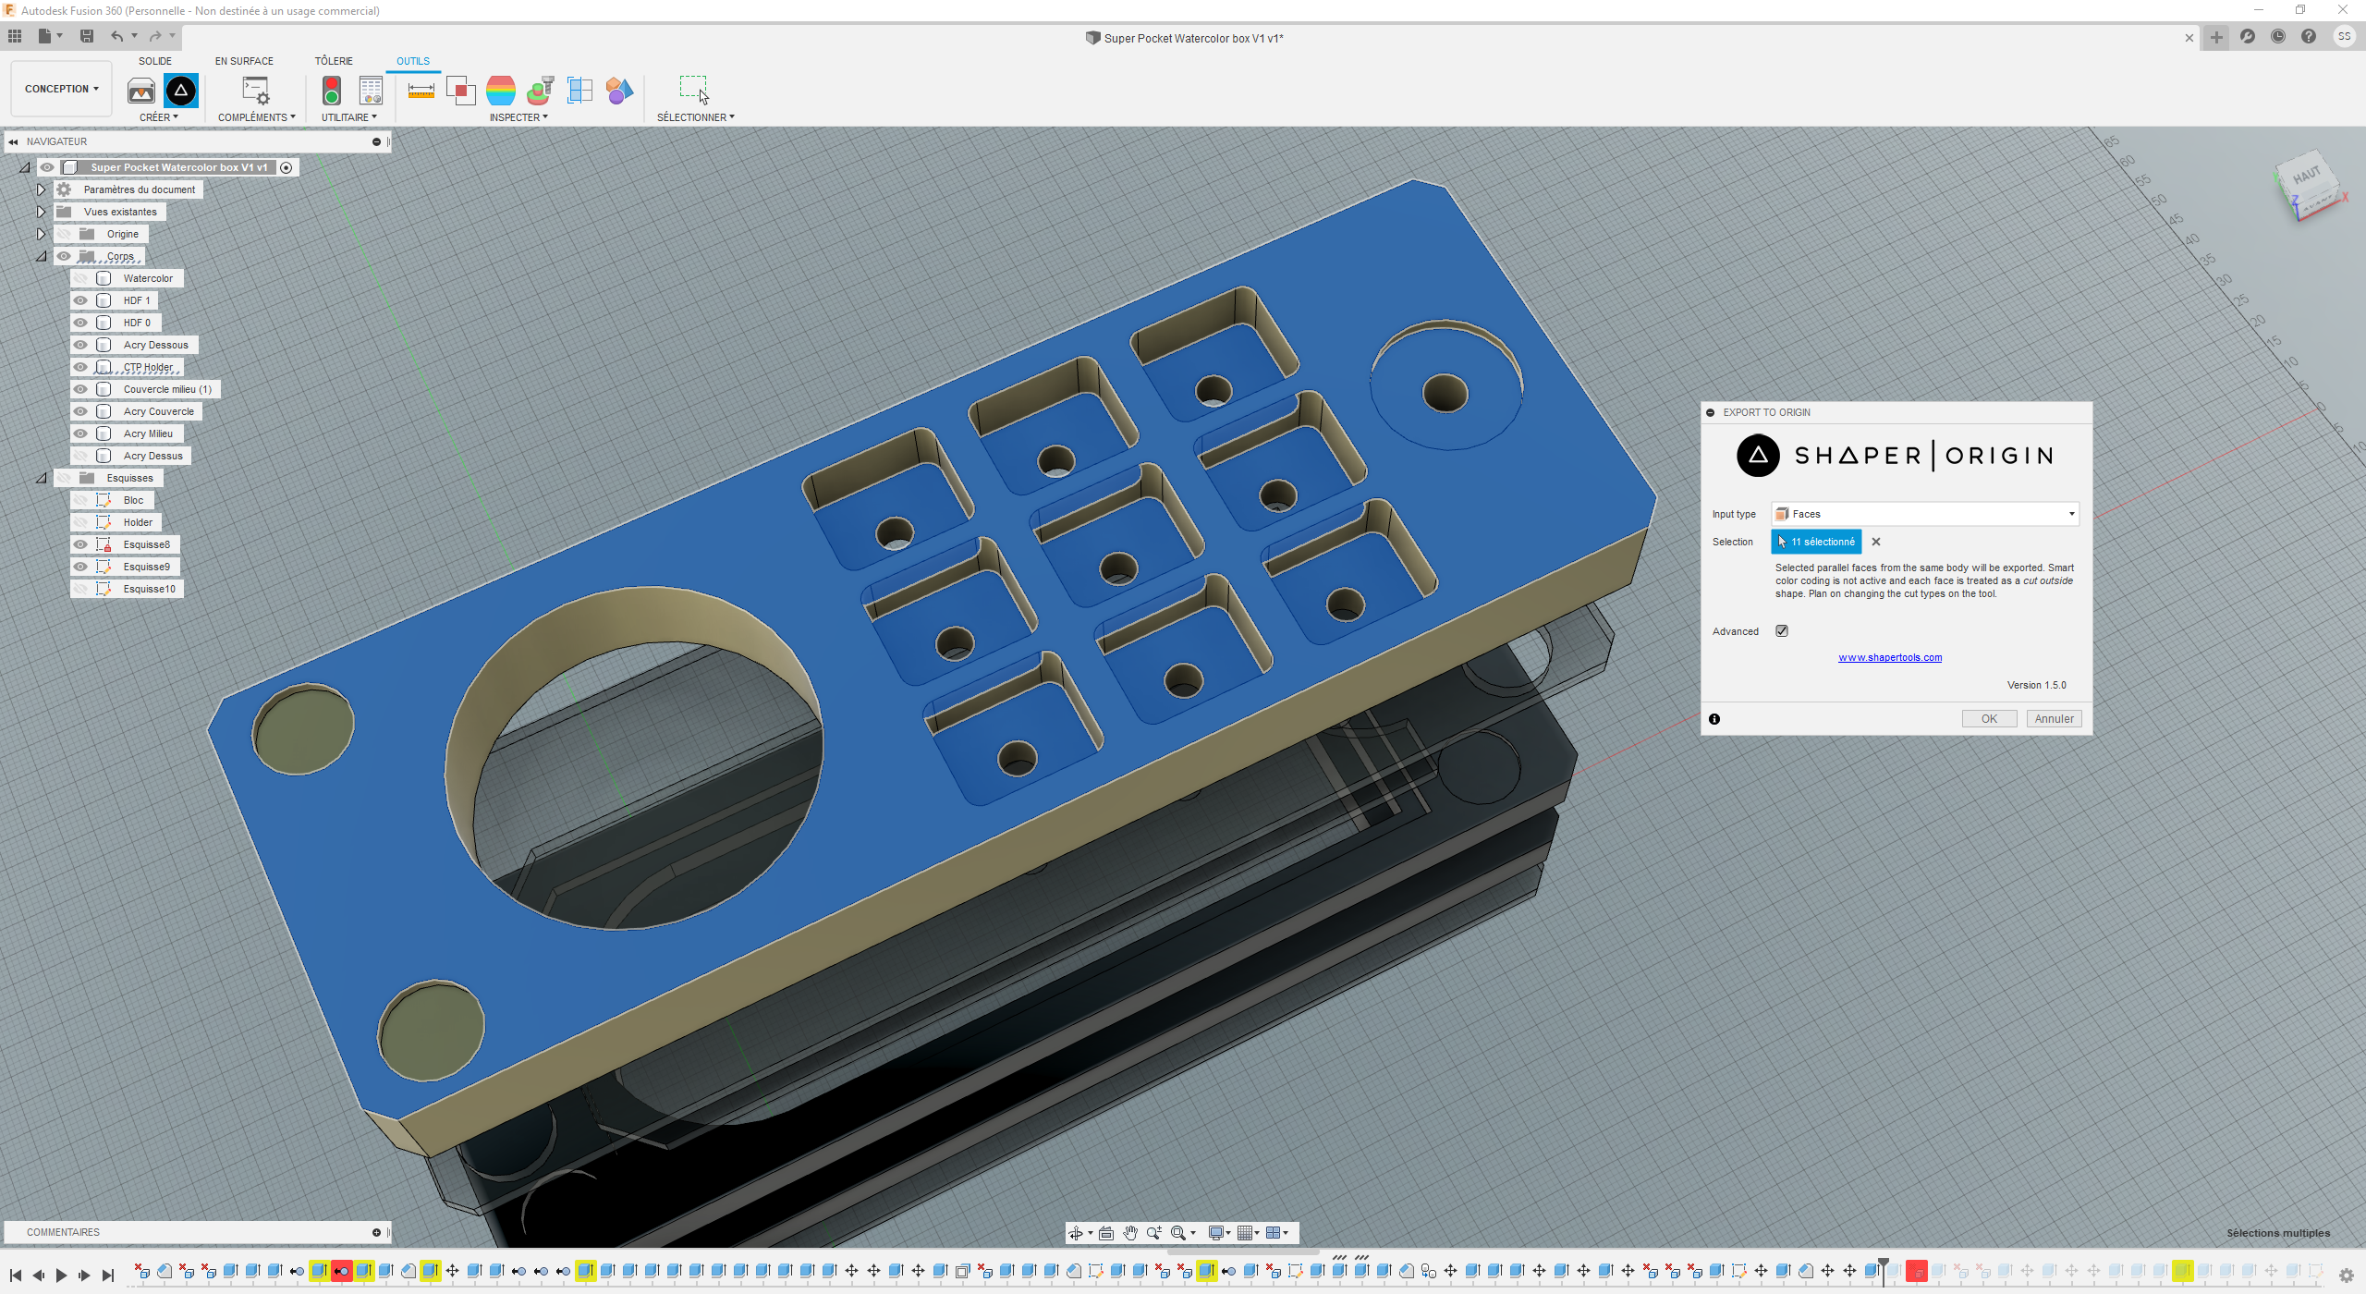Select the Measure tool icon

coord(421,91)
